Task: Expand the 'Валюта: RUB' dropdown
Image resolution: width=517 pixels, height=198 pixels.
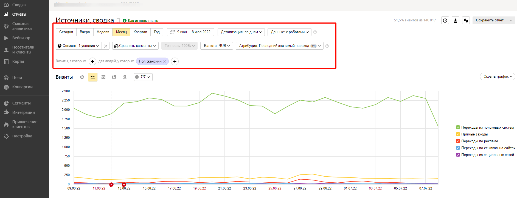Action: pos(217,46)
